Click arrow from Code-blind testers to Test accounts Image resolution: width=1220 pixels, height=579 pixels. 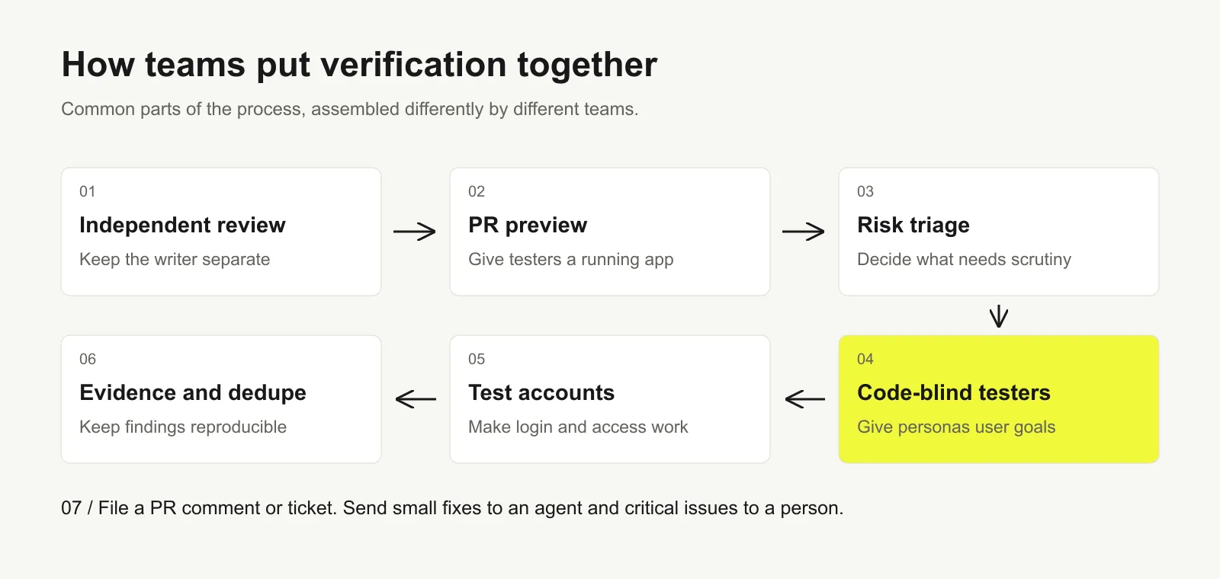tap(804, 398)
